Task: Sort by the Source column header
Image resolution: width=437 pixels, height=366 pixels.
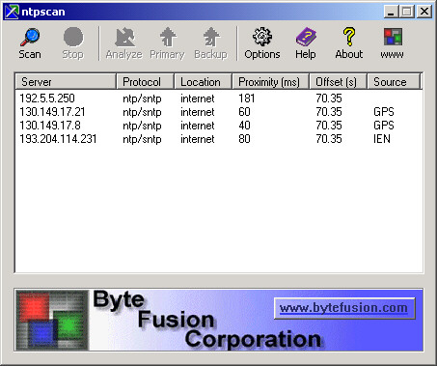Action: (x=394, y=82)
